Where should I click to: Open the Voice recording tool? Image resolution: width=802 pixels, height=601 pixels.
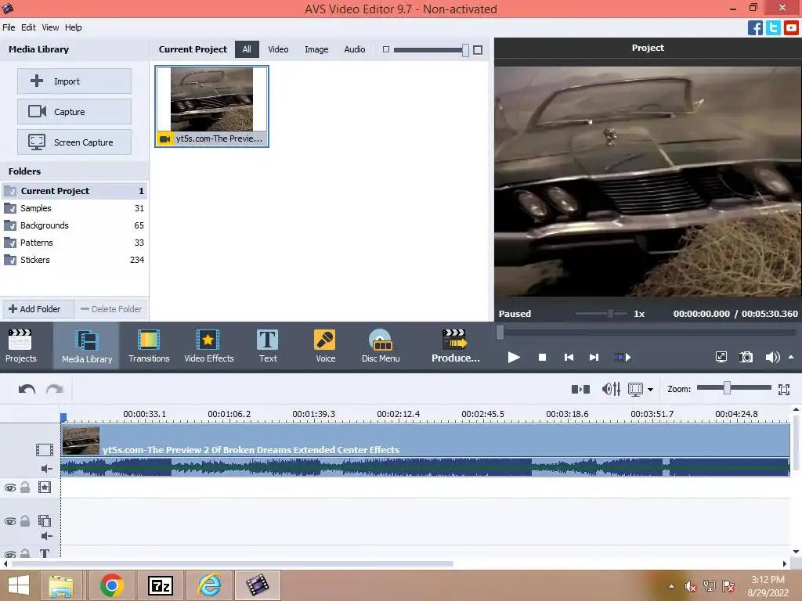[325, 346]
